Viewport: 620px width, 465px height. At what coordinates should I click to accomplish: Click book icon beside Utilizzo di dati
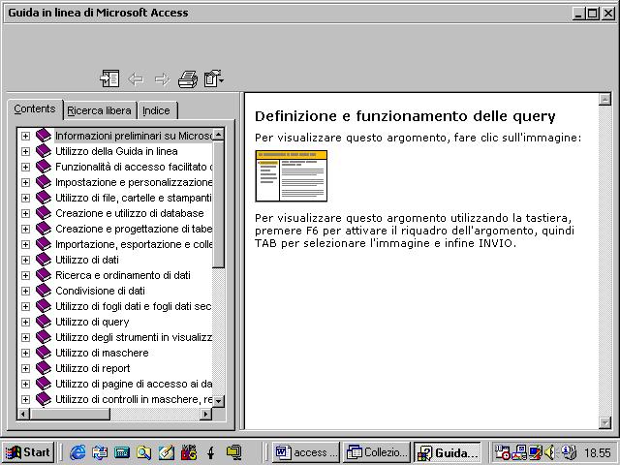[x=44, y=260]
